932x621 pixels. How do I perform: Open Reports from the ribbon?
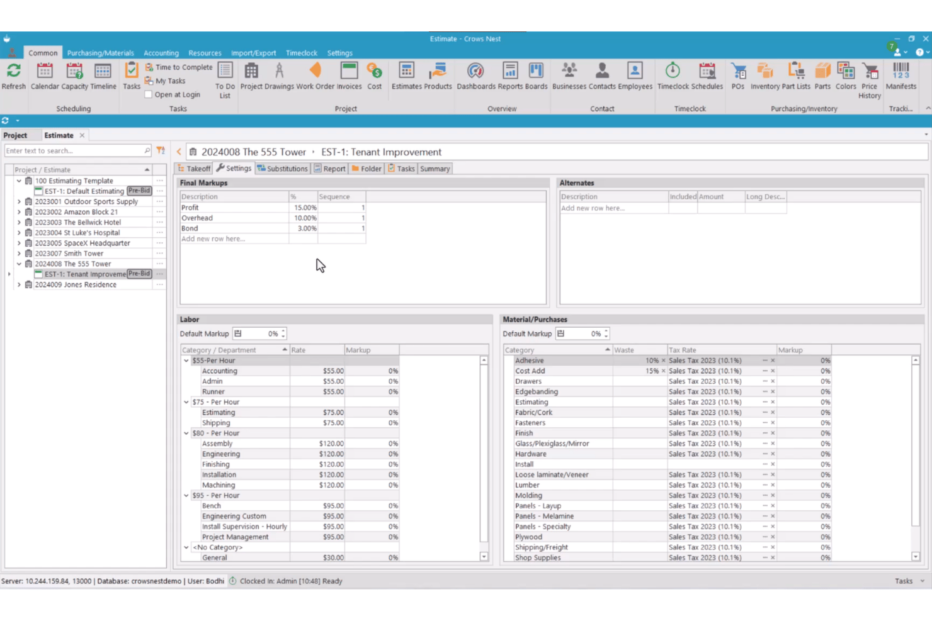(x=510, y=76)
